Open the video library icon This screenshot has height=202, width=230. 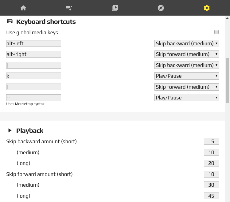(x=115, y=8)
